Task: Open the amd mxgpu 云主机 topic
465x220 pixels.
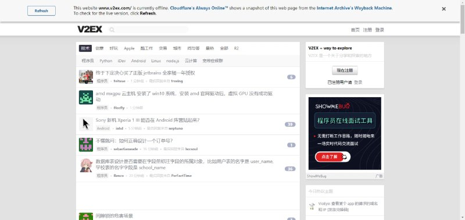Action: (x=184, y=97)
